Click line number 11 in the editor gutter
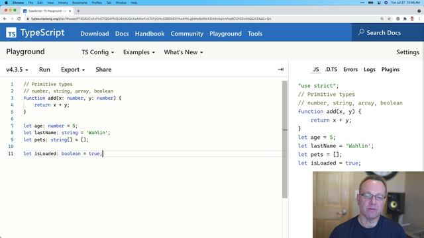The height and width of the screenshot is (238, 424). pyautogui.click(x=11, y=153)
